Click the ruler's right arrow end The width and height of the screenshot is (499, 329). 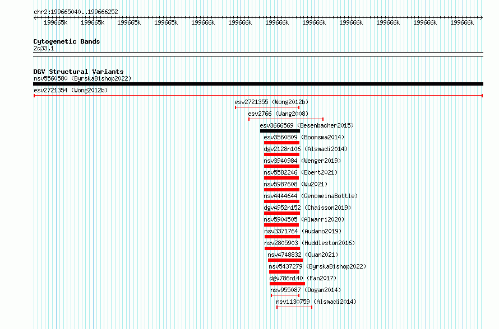482,18
